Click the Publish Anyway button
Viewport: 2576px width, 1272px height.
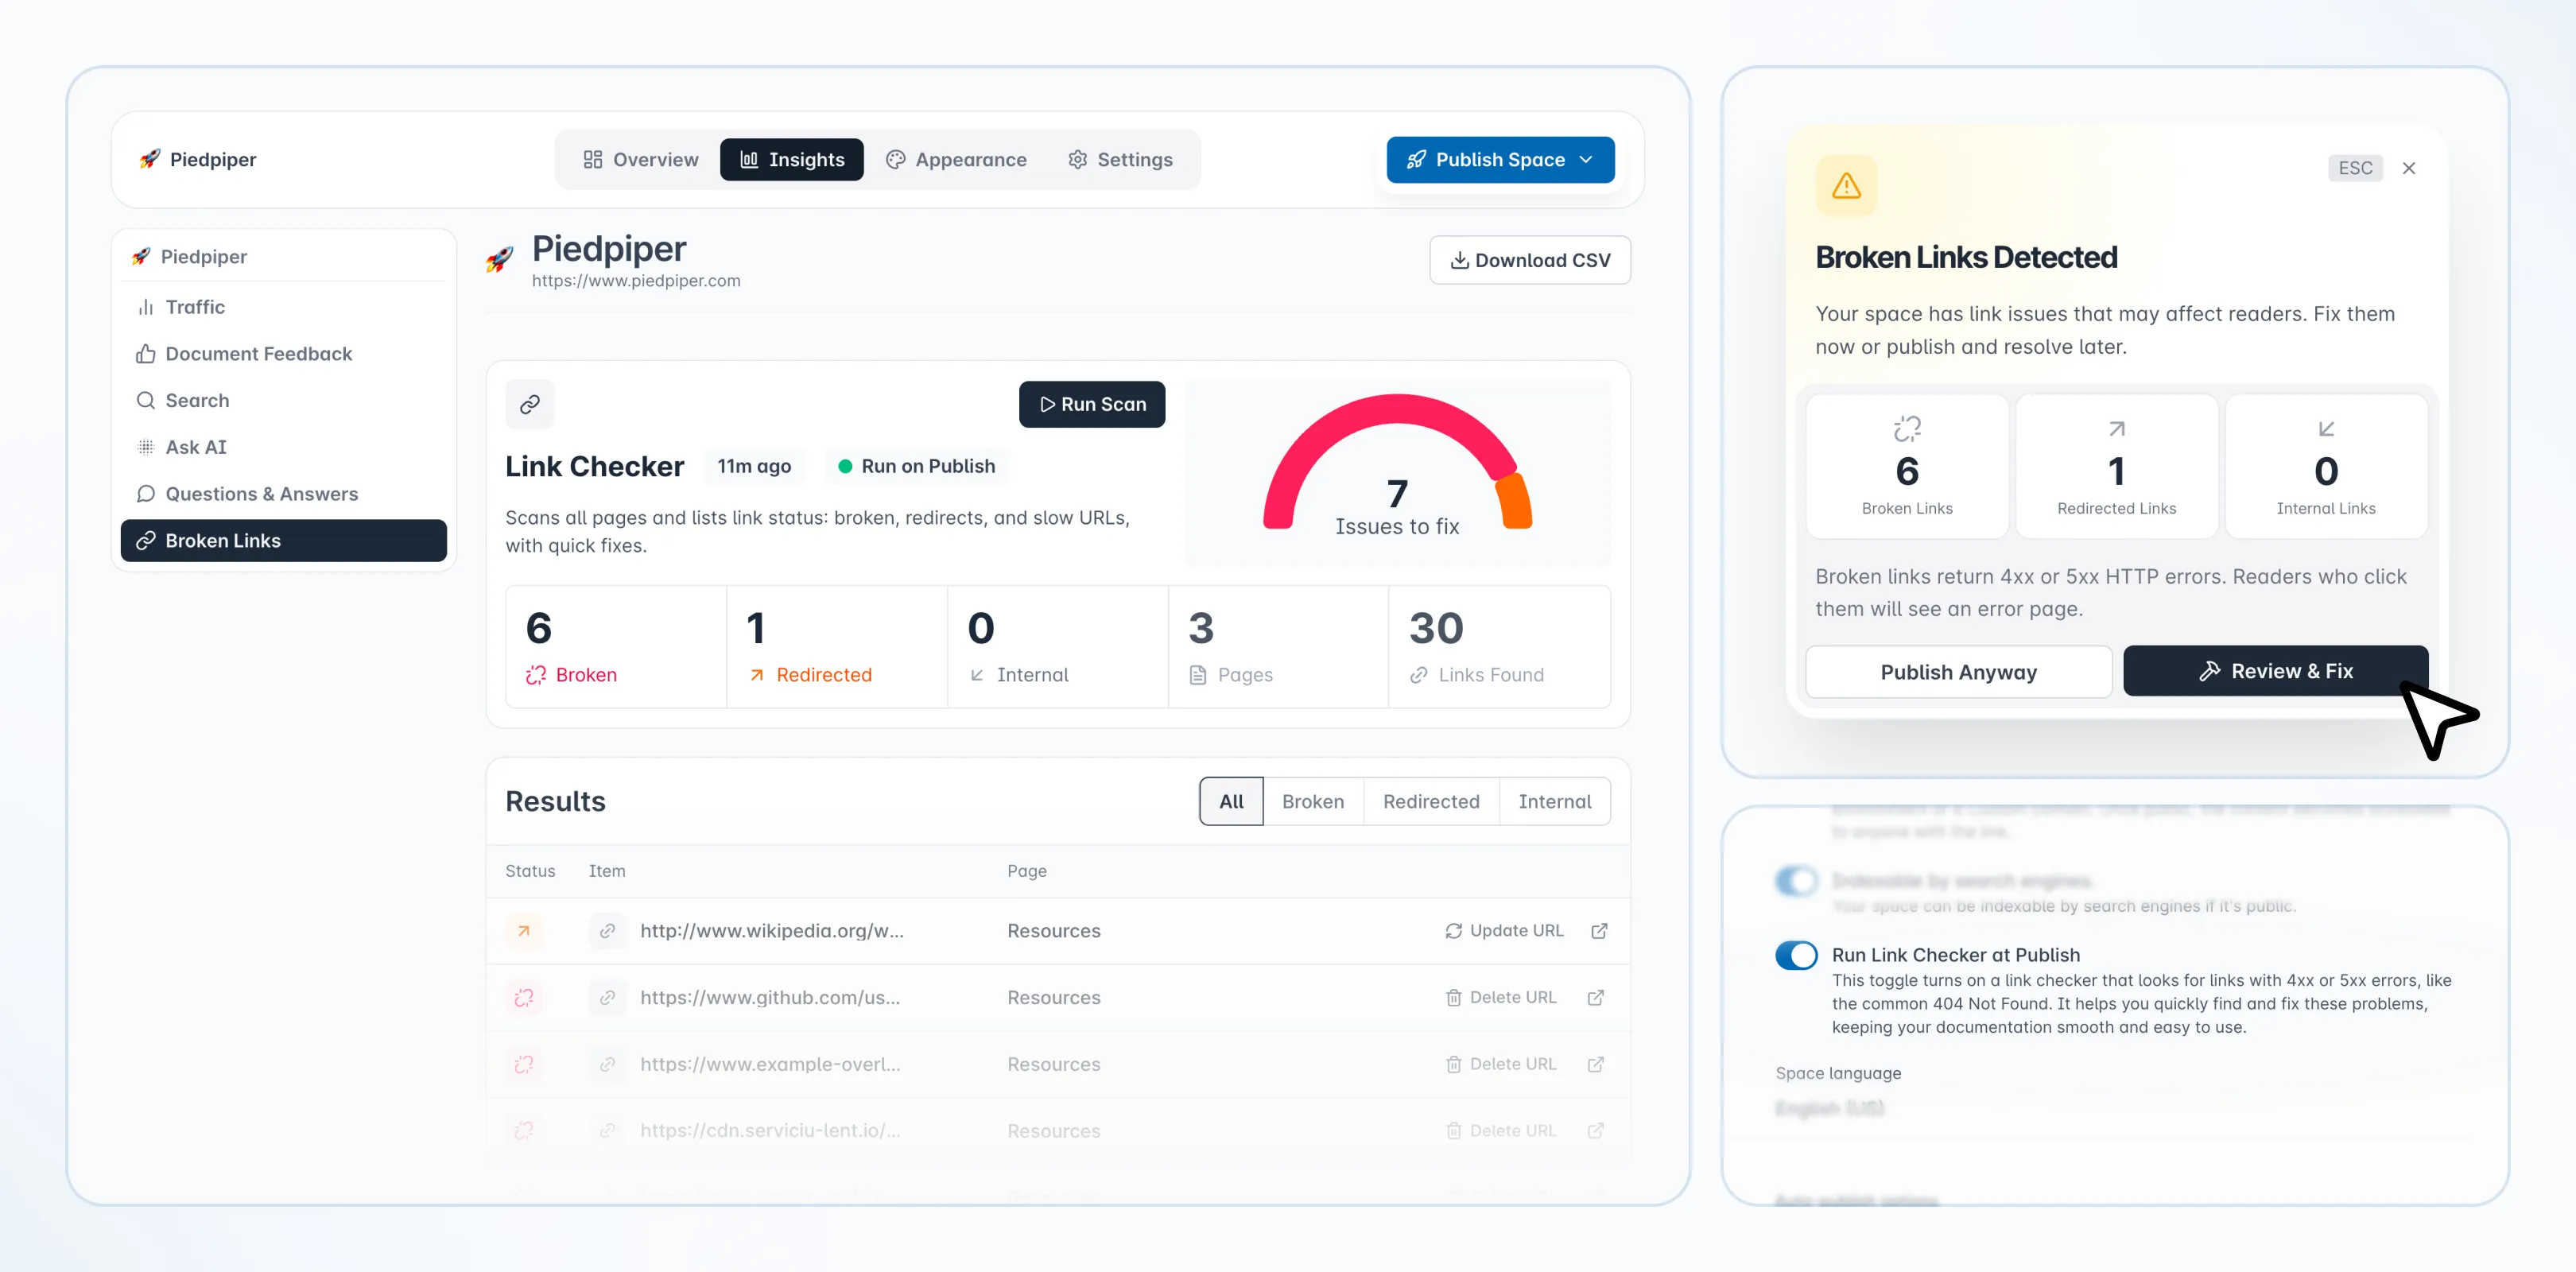pos(1958,672)
